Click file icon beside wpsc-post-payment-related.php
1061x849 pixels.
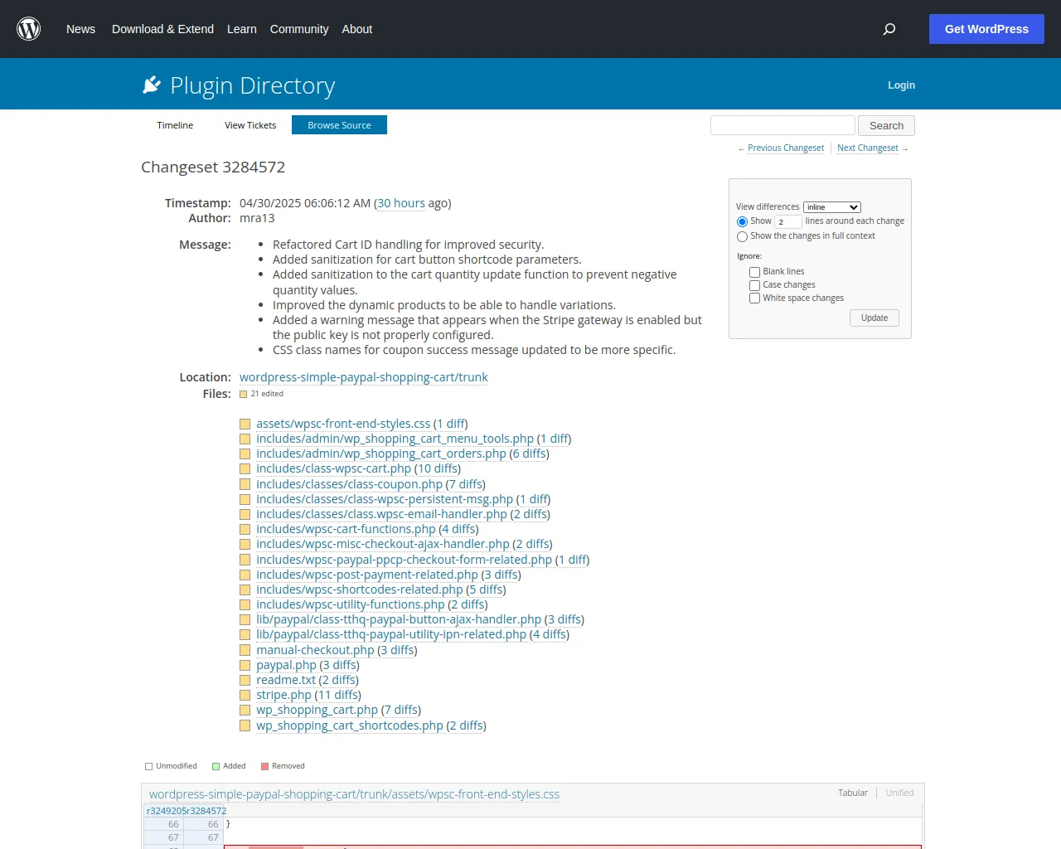pyautogui.click(x=245, y=575)
